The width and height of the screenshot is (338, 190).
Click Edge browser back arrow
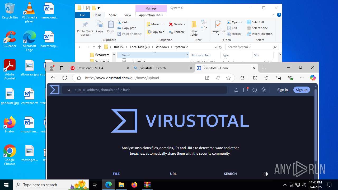[53, 78]
